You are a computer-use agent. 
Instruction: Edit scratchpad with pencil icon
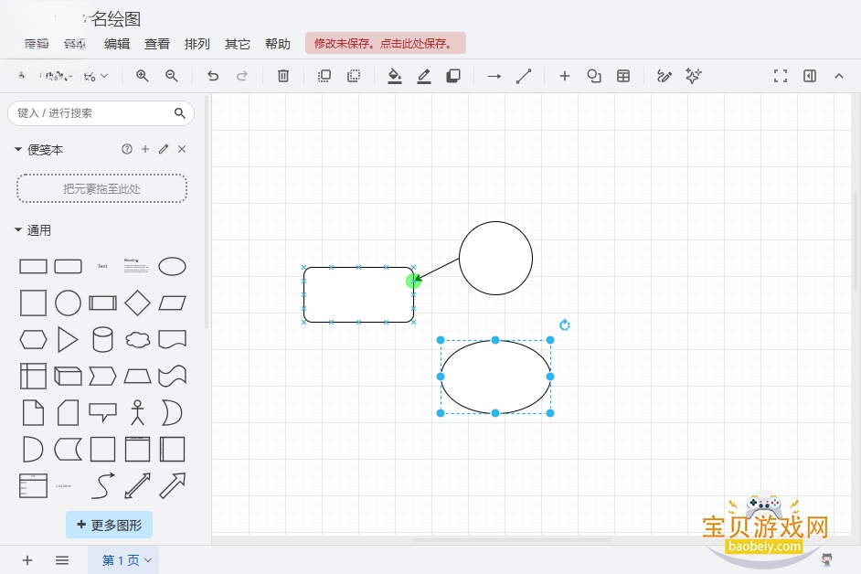[164, 149]
